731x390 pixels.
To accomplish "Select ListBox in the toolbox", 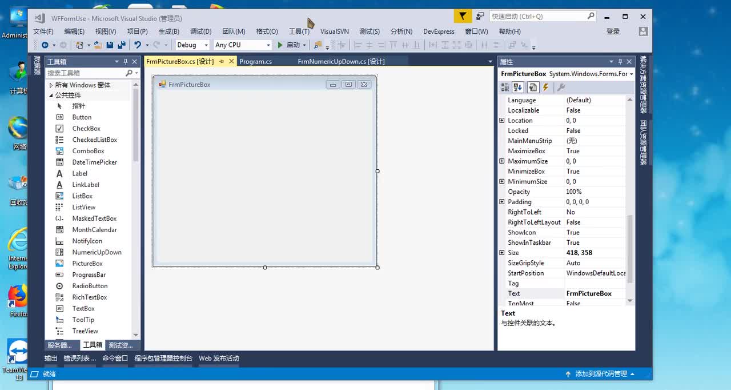I will (x=82, y=196).
